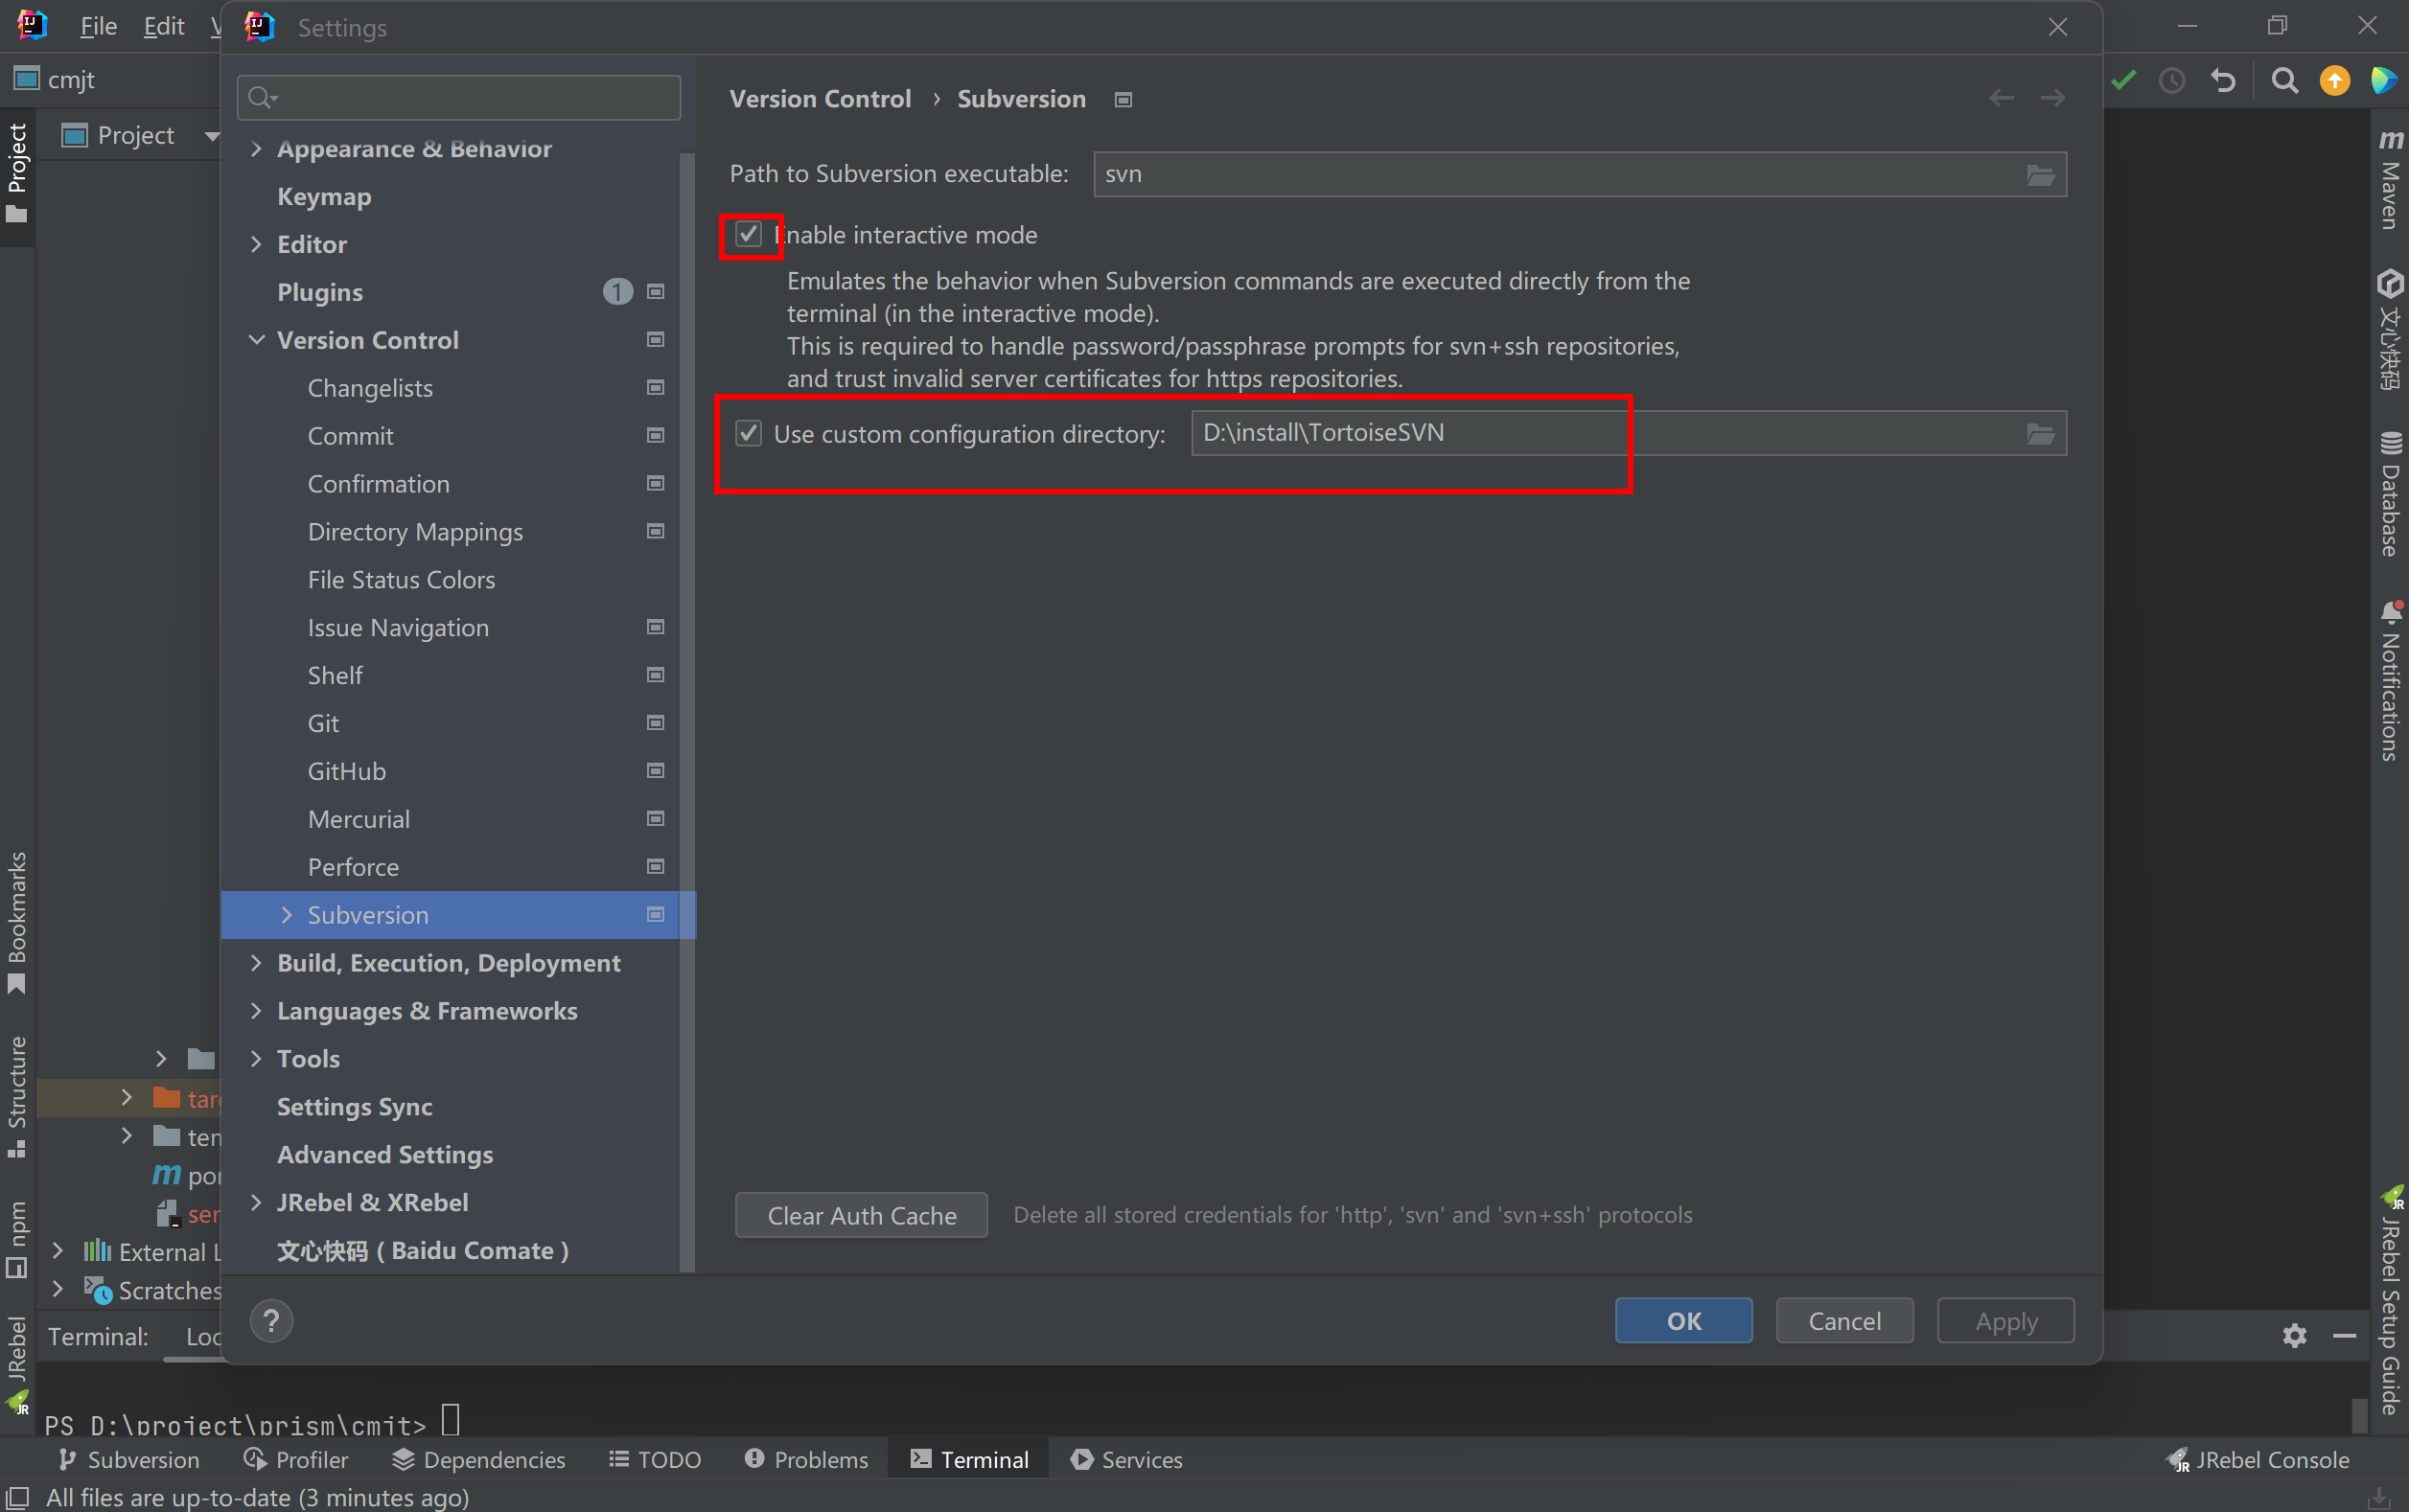Click the commit green checkmark icon

[2124, 80]
